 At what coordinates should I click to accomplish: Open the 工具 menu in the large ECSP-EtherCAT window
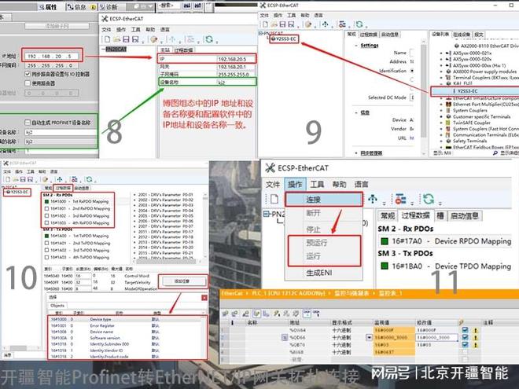tap(317, 184)
